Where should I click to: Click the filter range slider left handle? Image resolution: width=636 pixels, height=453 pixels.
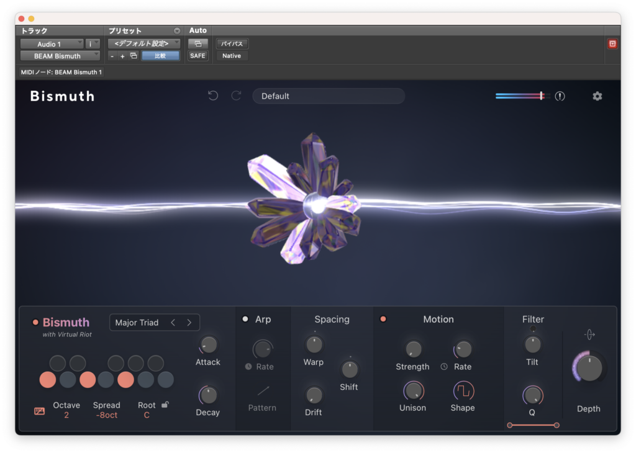[x=510, y=425]
